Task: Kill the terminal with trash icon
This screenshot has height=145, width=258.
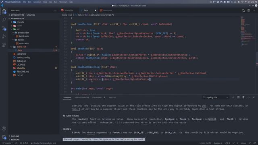Action: (243, 97)
